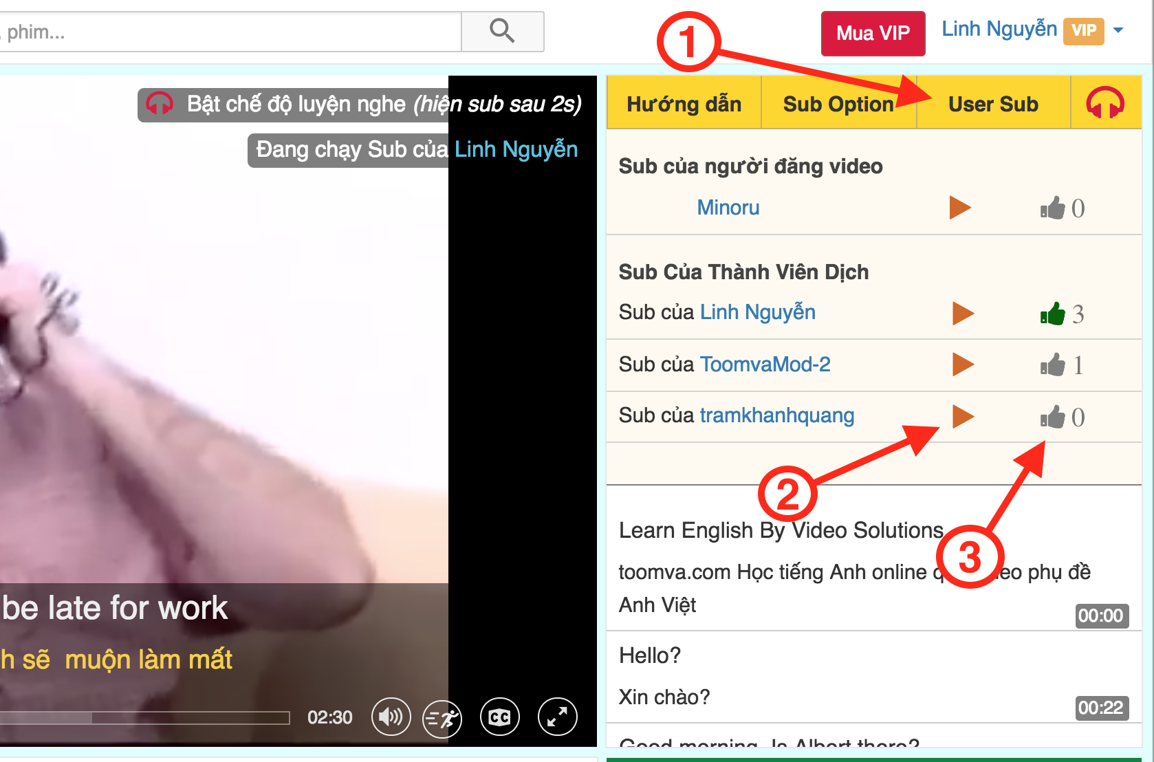Play Sub của tramkhanhquang

(x=963, y=416)
